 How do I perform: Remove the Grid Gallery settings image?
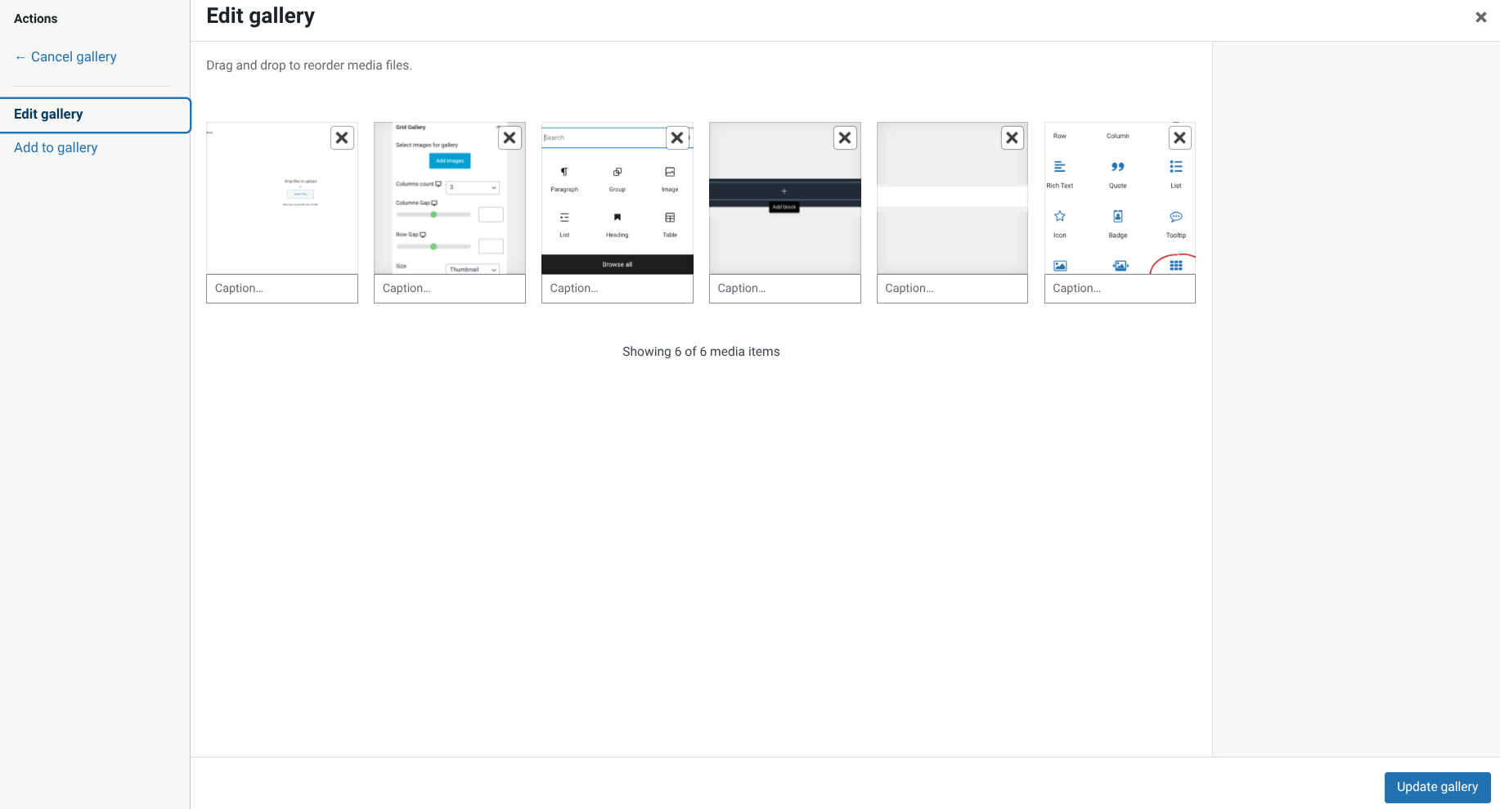coord(510,137)
